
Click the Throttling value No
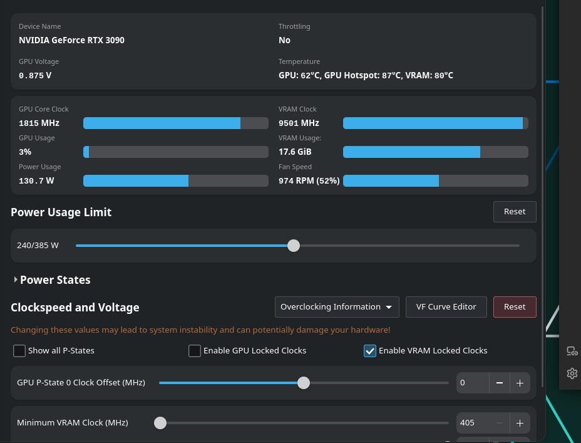tap(284, 40)
